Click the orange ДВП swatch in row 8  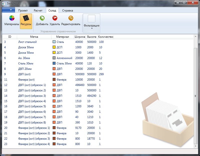54,69
